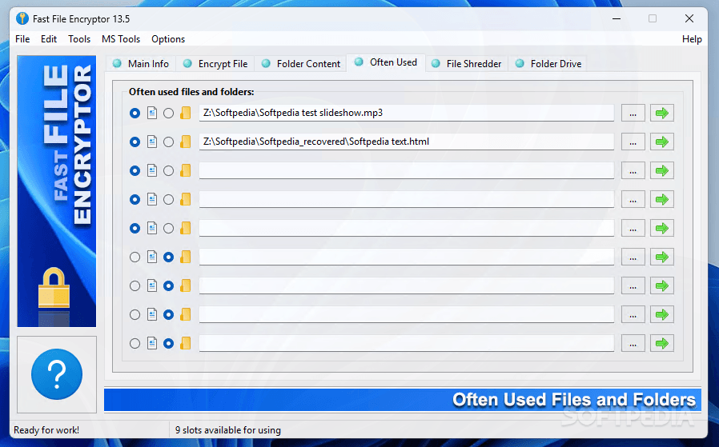Browse with '...' button for text.html entry
This screenshot has width=719, height=447.
point(633,142)
